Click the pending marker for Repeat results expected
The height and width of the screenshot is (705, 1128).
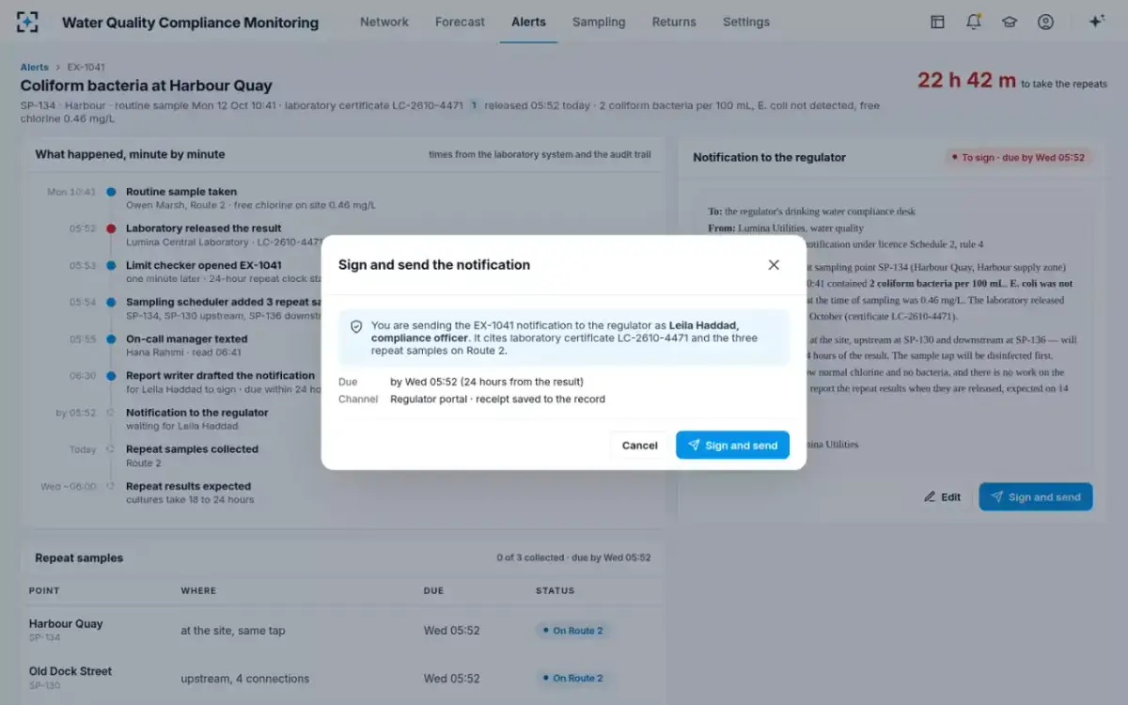111,487
